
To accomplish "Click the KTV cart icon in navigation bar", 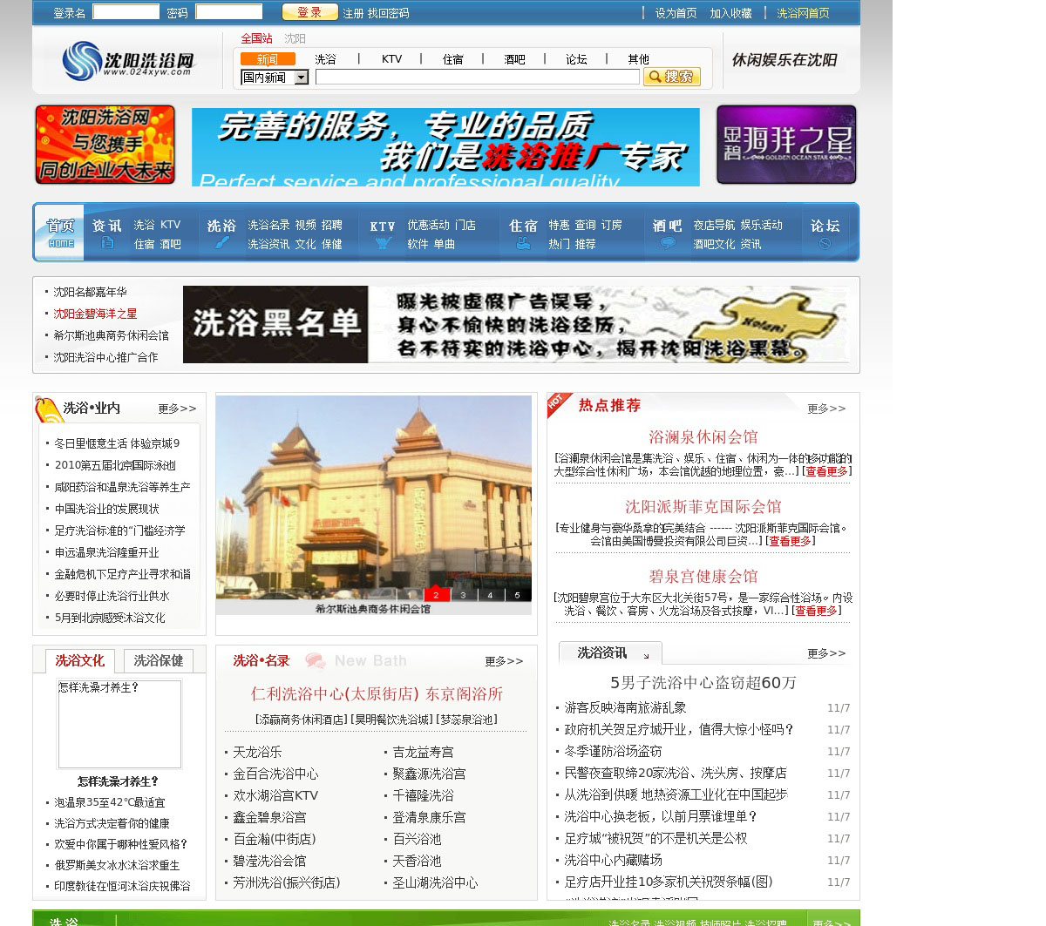I will [383, 244].
